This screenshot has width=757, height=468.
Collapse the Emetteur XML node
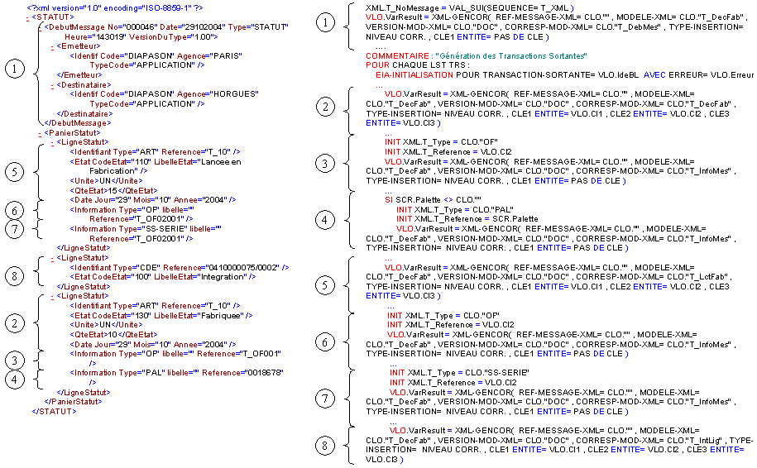[52, 47]
